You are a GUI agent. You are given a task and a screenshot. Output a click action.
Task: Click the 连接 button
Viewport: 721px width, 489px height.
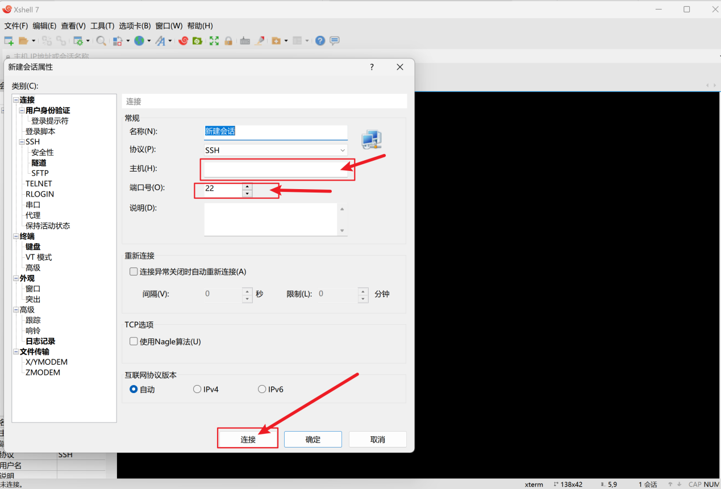[248, 440]
